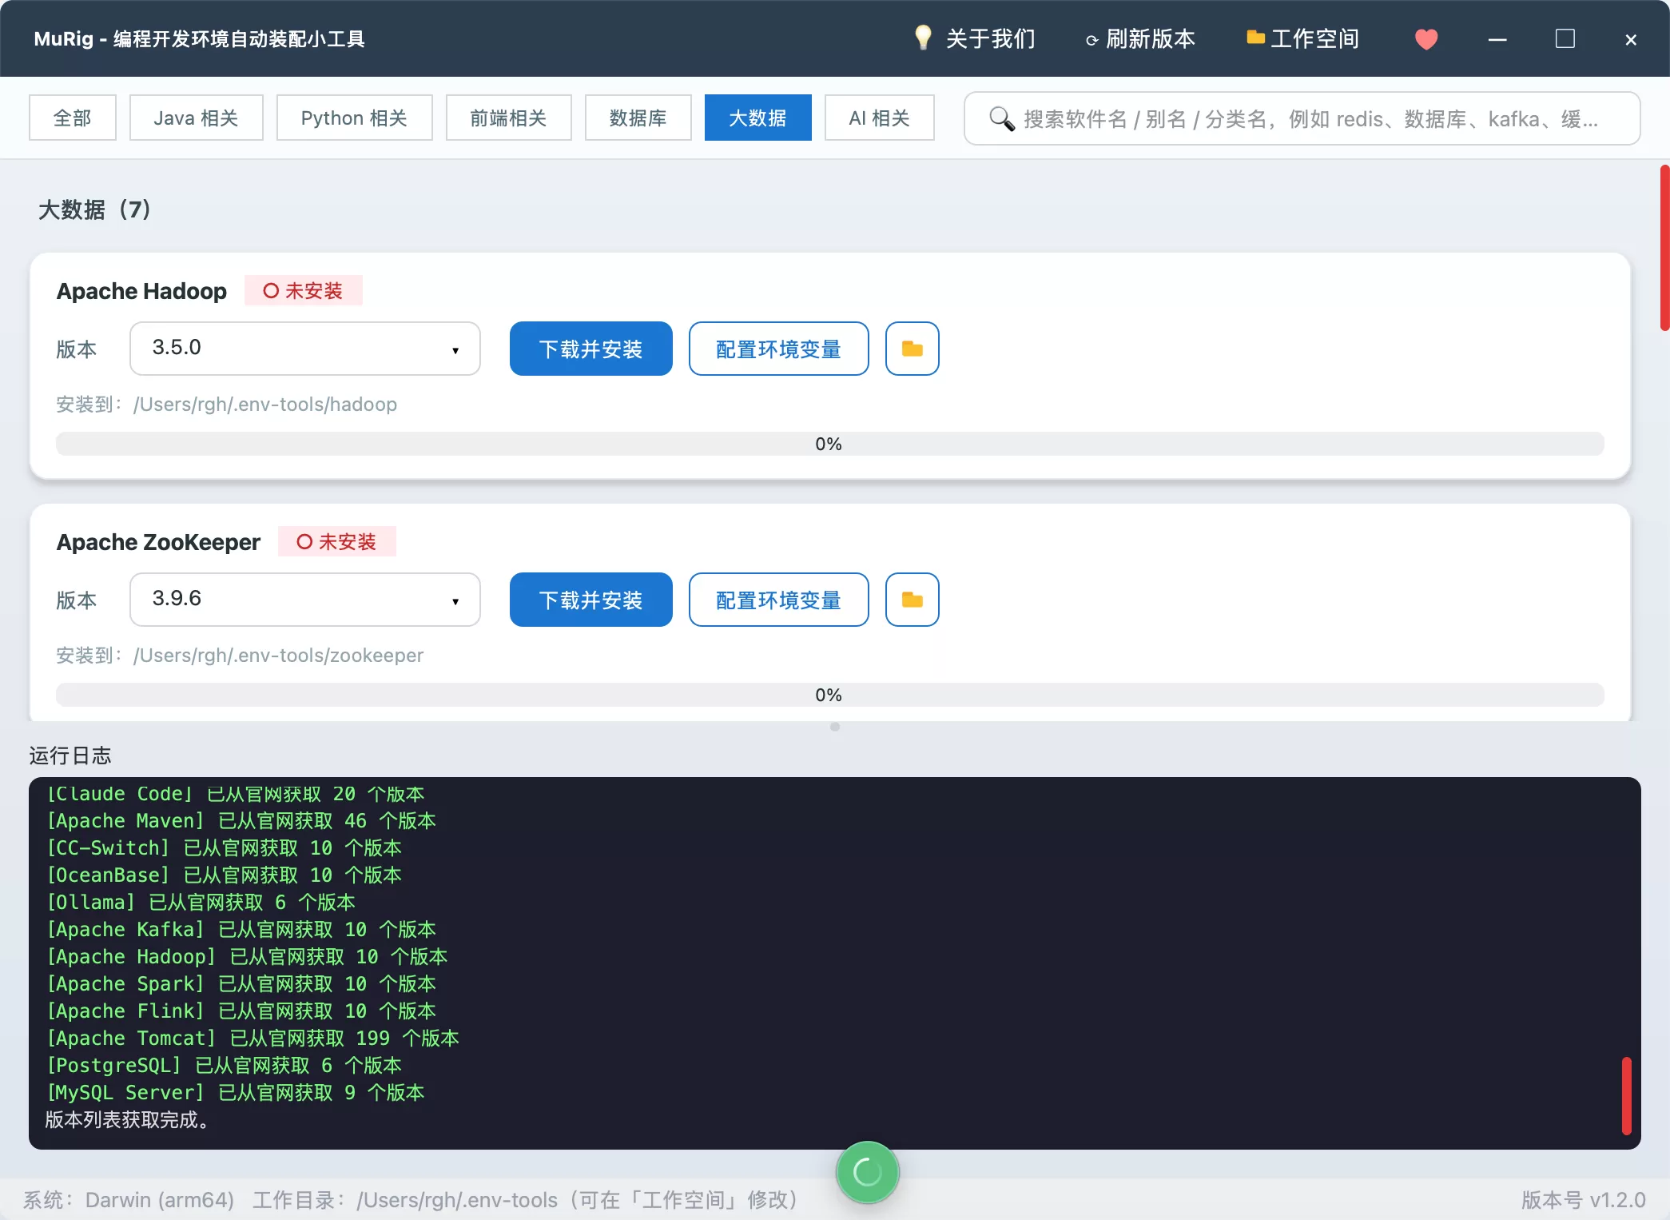Click main list vertical scrollbar
The width and height of the screenshot is (1670, 1220).
[1664, 248]
